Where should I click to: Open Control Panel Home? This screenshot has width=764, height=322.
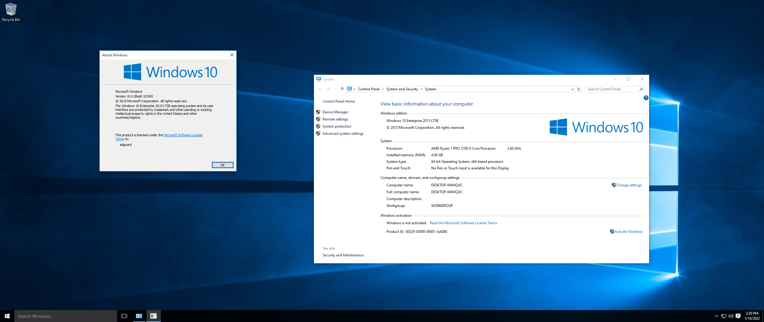coord(338,101)
